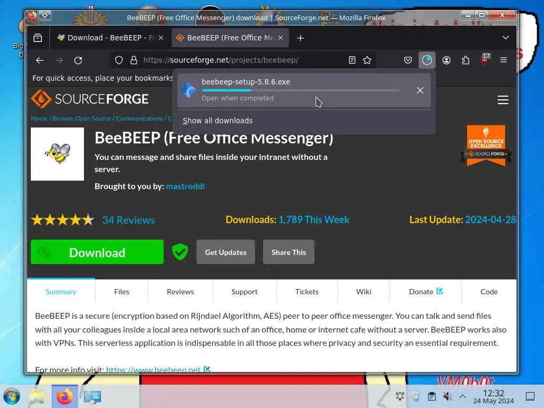Click the BeeBEEP bee project thumbnail
Viewport: 544px width, 408px height.
(57, 154)
